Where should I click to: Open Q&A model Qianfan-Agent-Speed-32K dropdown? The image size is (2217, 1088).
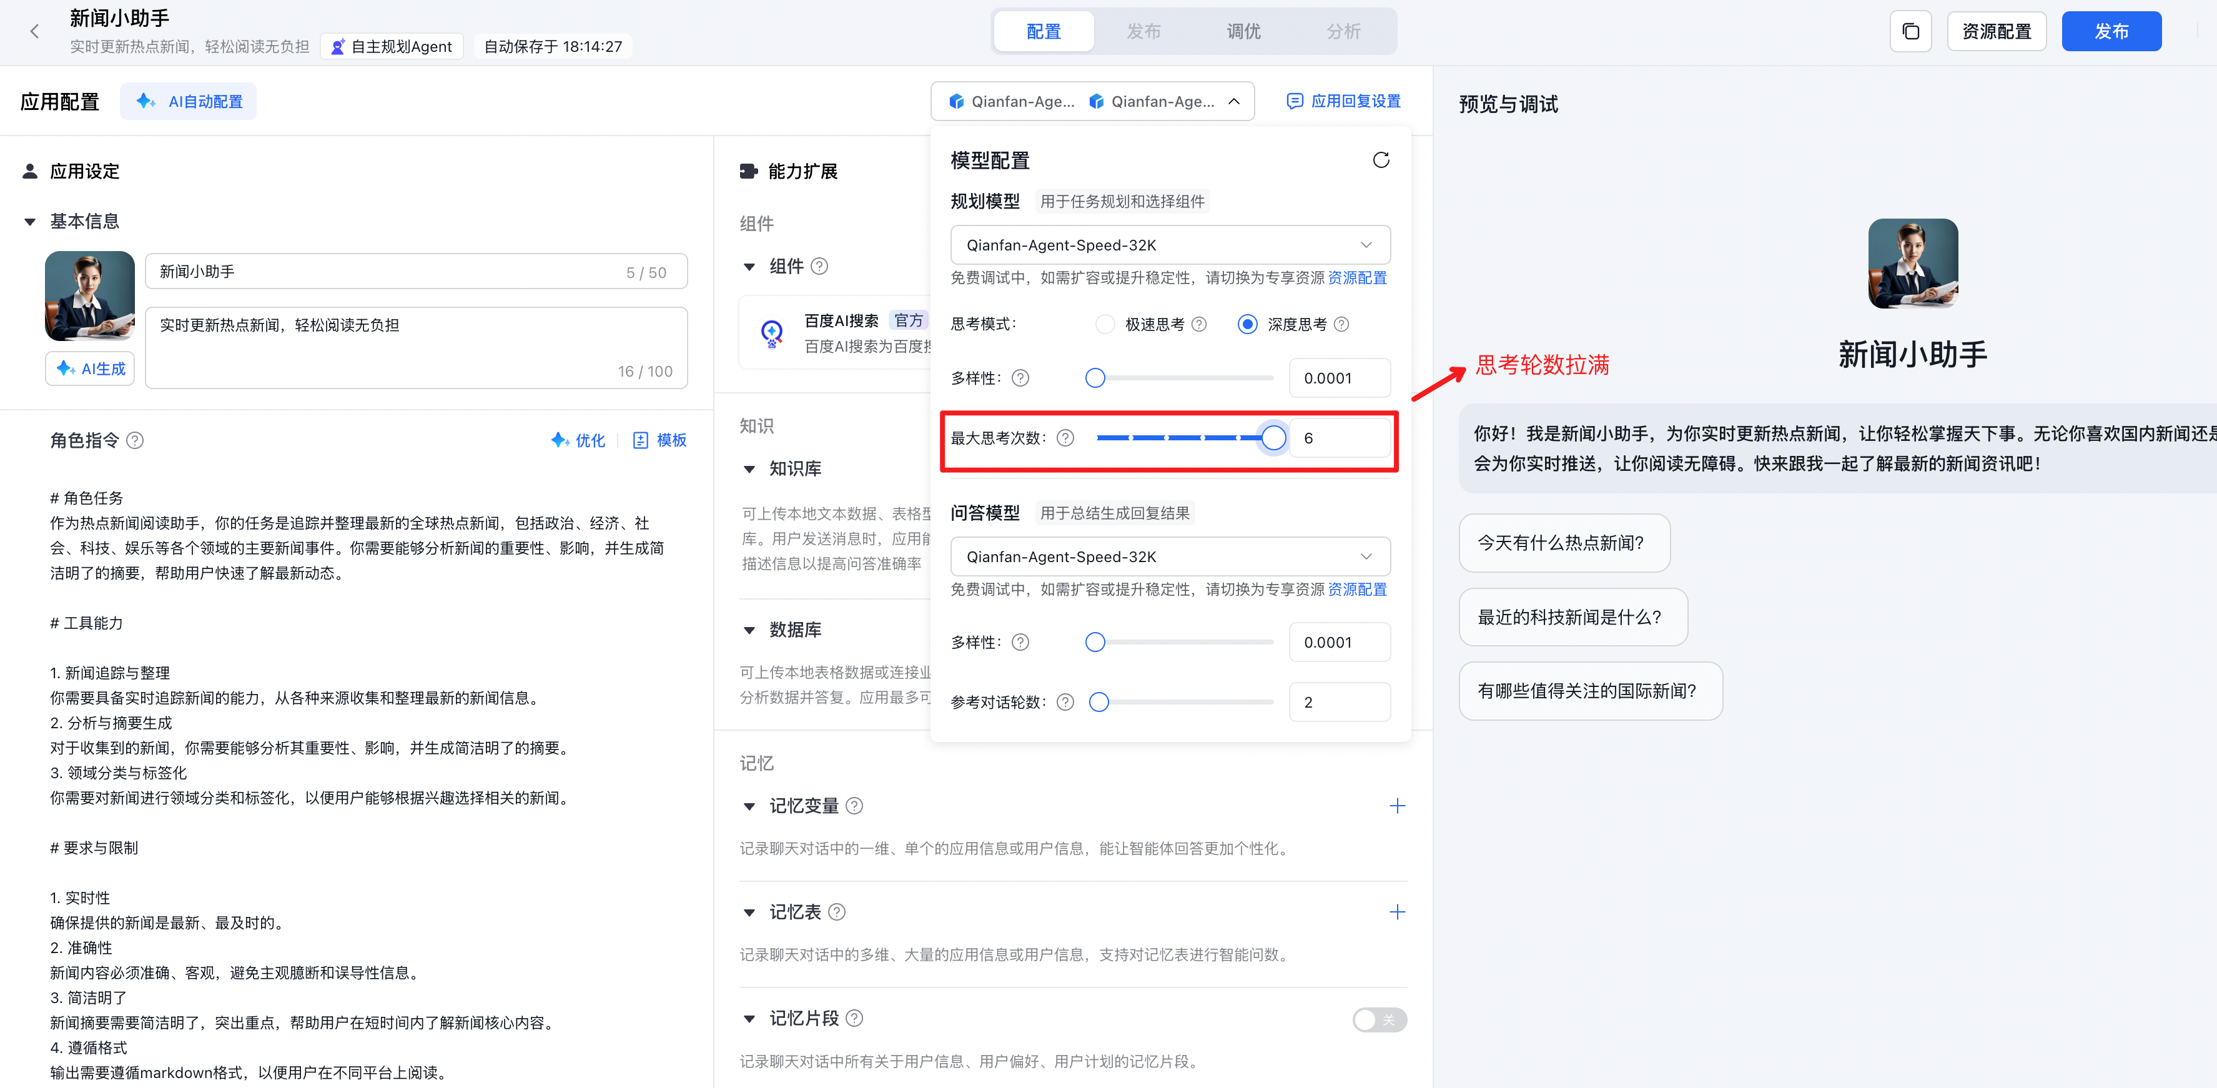(1170, 557)
